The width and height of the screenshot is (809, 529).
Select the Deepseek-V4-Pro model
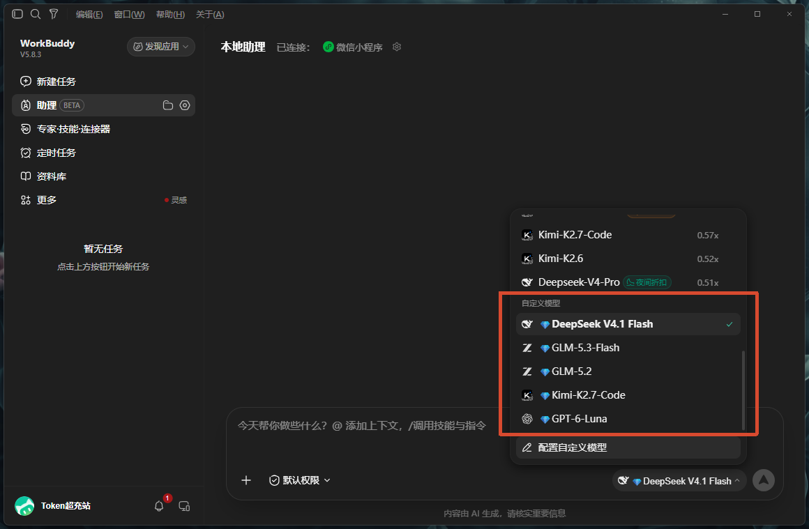pyautogui.click(x=628, y=282)
